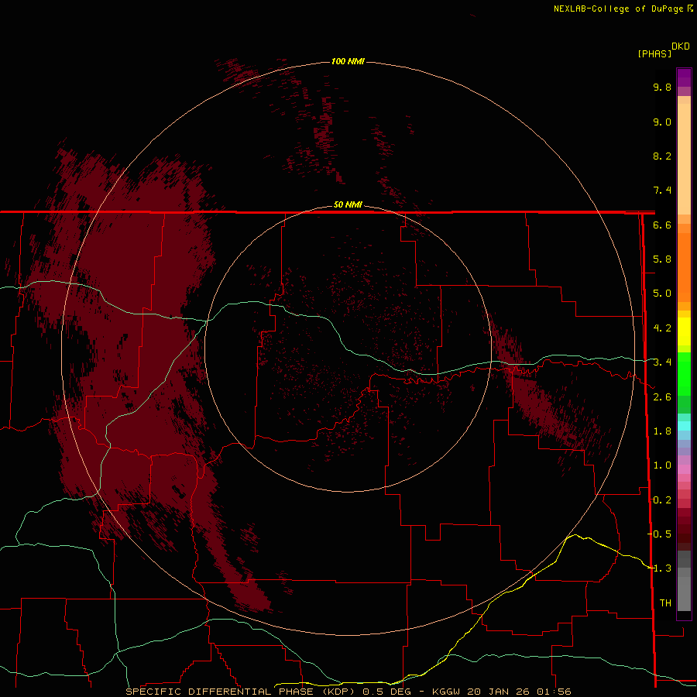Image resolution: width=697 pixels, height=697 pixels.
Task: Pick the bright green band on color scale
Action: [684, 373]
